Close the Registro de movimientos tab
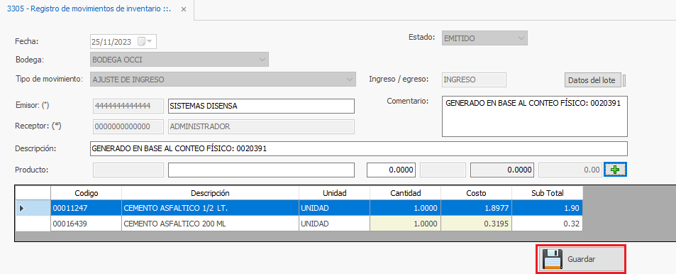Image resolution: width=676 pixels, height=274 pixels. [184, 9]
